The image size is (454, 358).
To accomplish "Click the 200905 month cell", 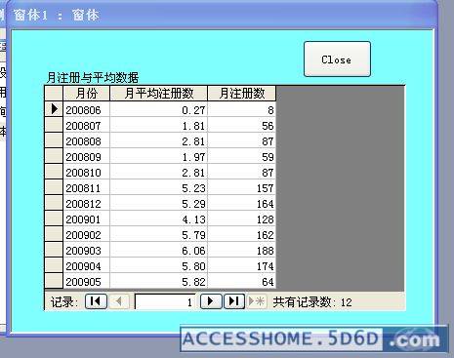I will point(87,281).
